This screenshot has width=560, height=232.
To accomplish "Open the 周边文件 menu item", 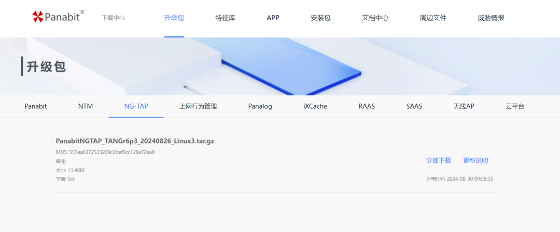I will click(x=433, y=18).
